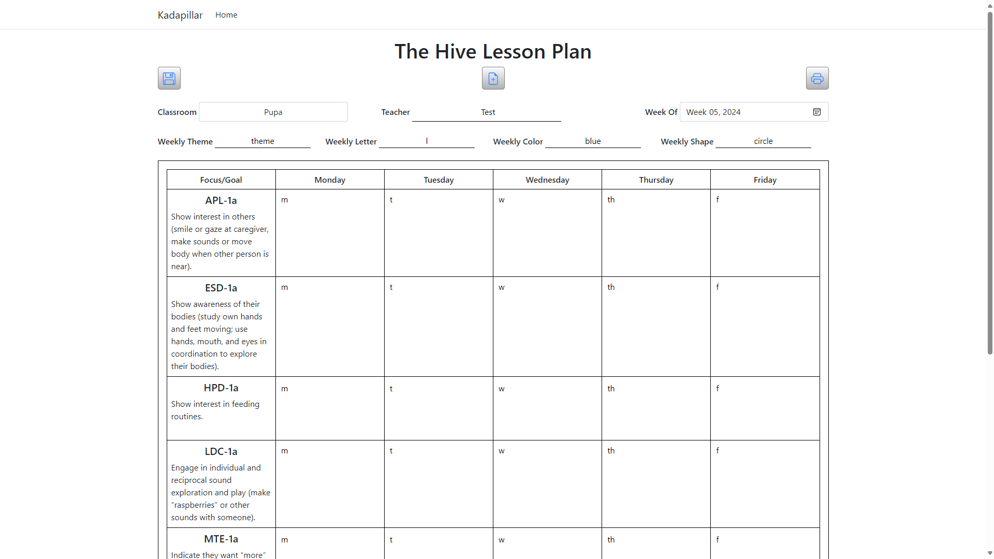Open the Home menu item
The width and height of the screenshot is (994, 559).
(x=226, y=15)
